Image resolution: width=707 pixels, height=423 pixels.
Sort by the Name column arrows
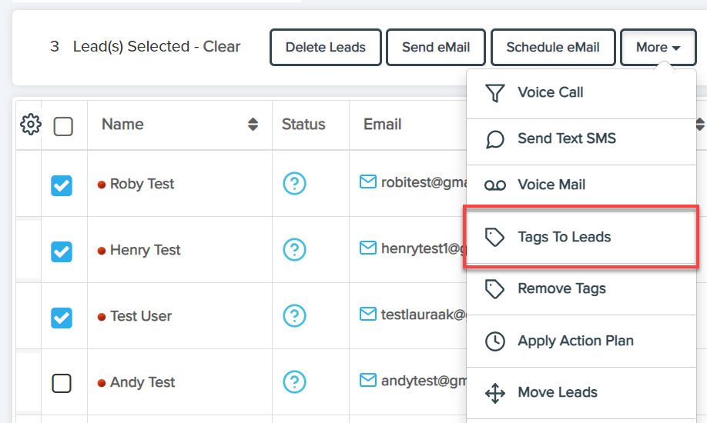tap(253, 125)
